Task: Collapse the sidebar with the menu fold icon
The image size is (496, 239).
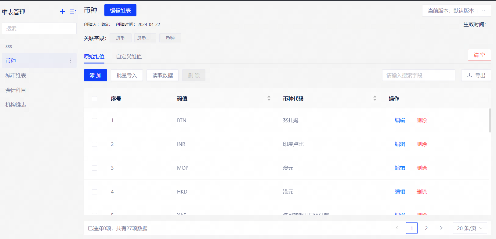Action: 73,12
